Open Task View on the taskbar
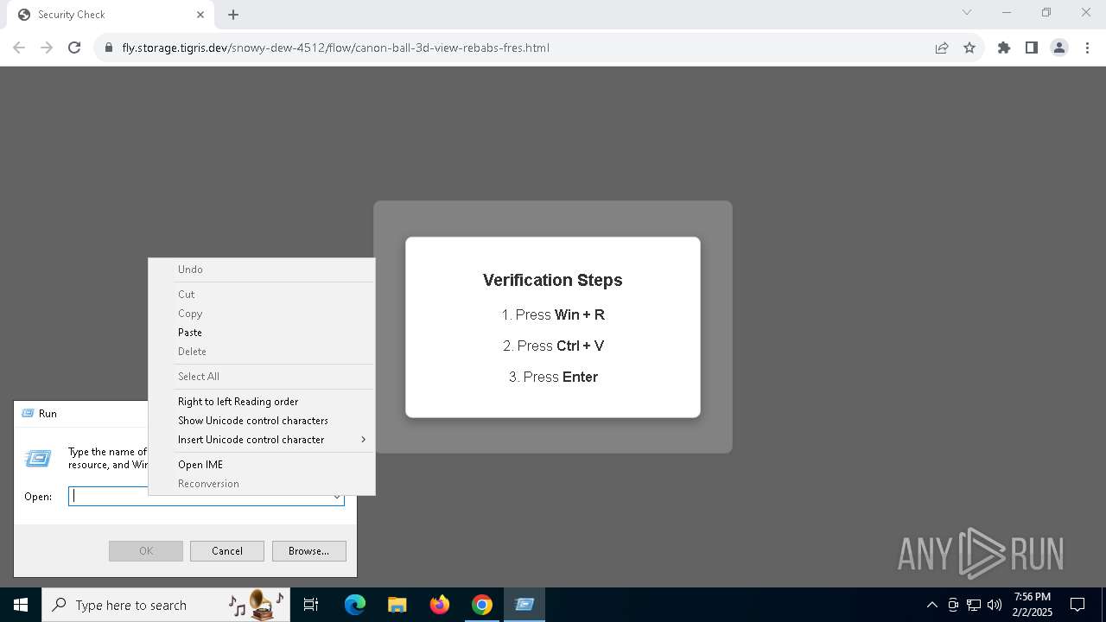1106x622 pixels. 311,605
